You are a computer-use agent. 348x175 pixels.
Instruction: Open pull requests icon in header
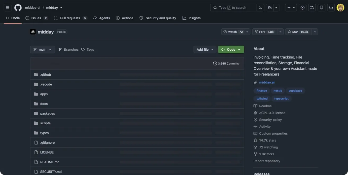[x=312, y=8]
